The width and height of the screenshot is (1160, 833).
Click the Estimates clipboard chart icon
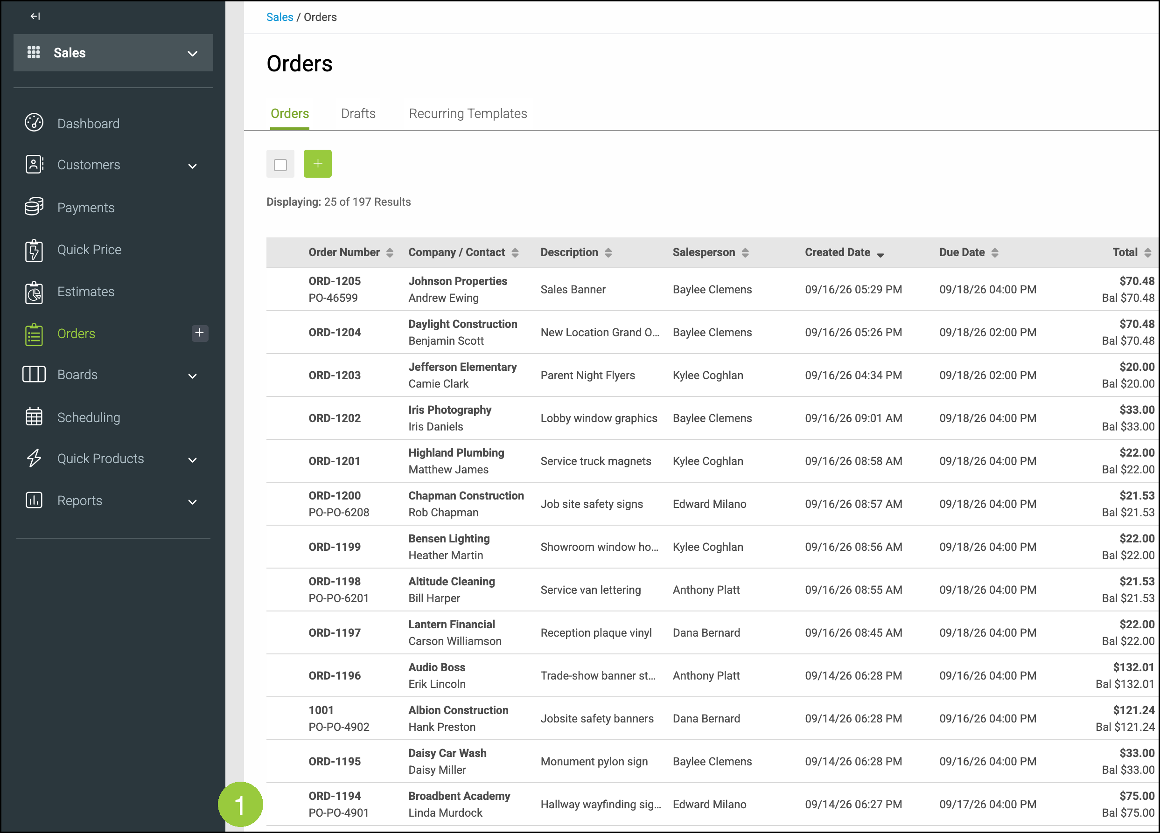(34, 292)
